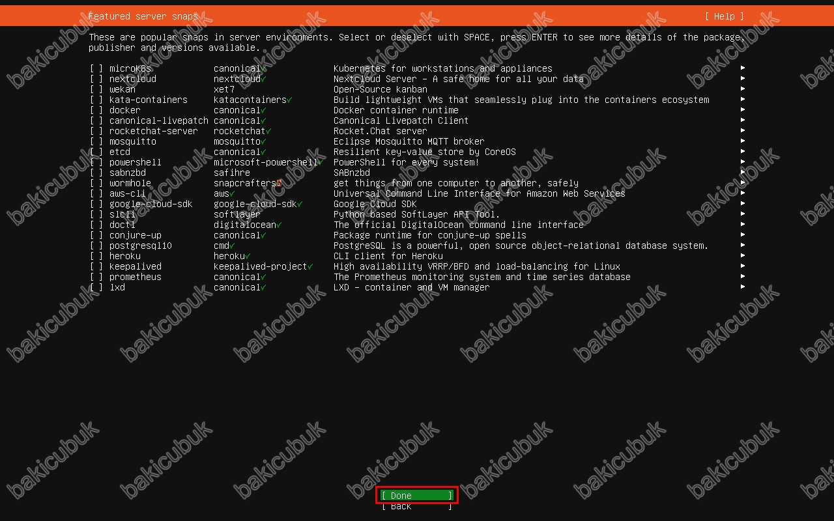Click the checkmark after rocketchat publisher

[268, 131]
